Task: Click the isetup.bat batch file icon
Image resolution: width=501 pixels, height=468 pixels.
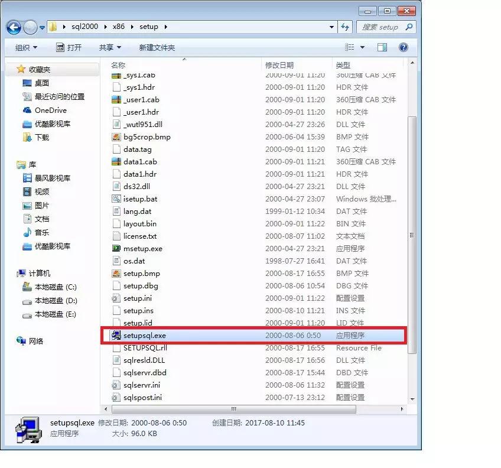Action: click(x=116, y=199)
